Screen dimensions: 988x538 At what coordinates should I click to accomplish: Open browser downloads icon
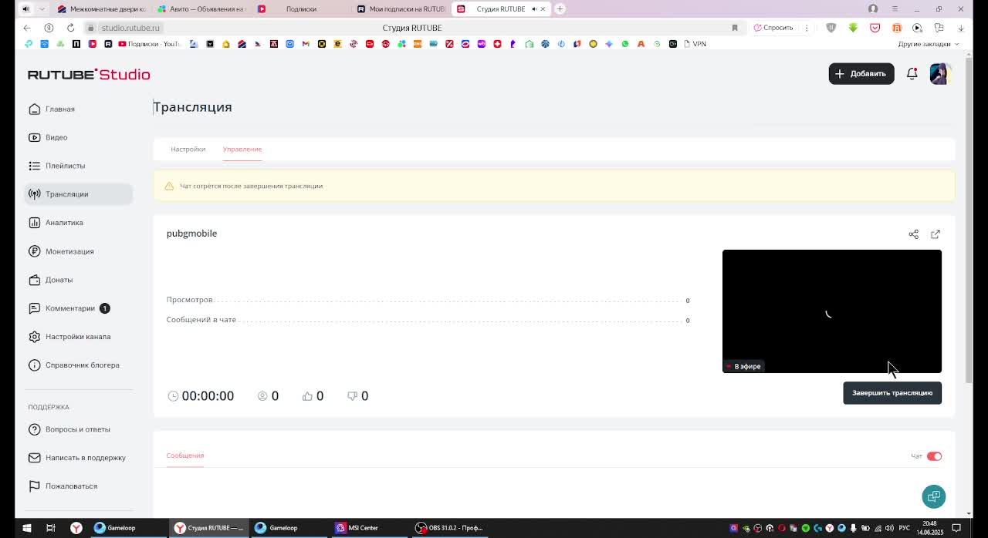[961, 28]
